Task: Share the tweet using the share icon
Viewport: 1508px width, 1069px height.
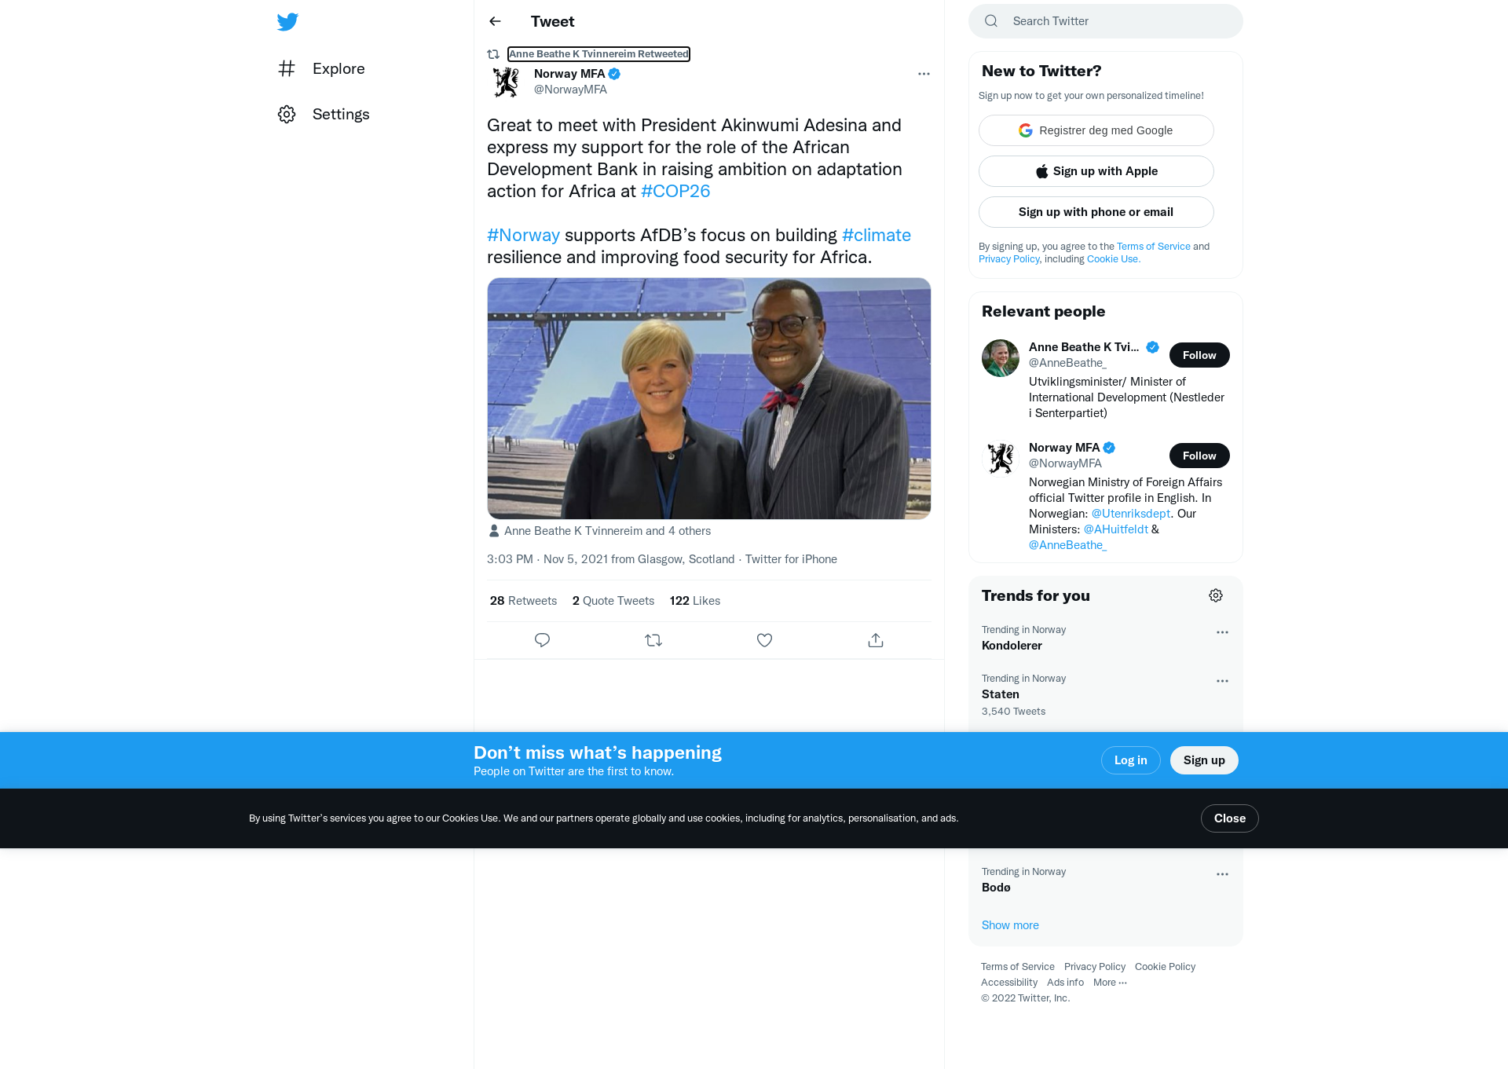Action: pyautogui.click(x=876, y=640)
